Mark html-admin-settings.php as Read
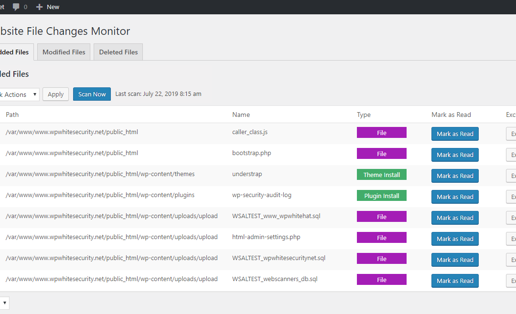The width and height of the screenshot is (516, 314). (x=455, y=239)
